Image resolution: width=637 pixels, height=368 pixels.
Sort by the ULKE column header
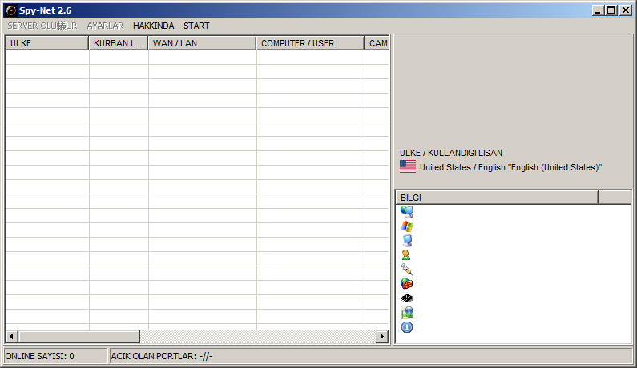(x=46, y=43)
